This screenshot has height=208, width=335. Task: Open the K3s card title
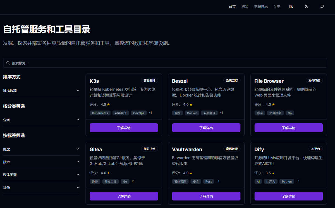[x=94, y=81]
